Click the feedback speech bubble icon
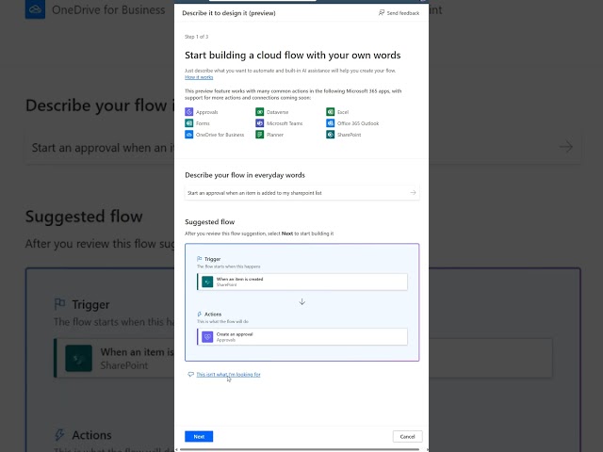Image resolution: width=603 pixels, height=452 pixels. (190, 375)
